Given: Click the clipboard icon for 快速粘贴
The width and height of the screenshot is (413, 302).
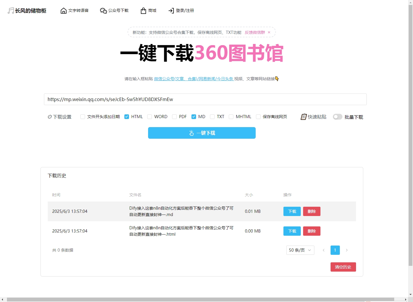Looking at the screenshot, I should click(x=304, y=117).
